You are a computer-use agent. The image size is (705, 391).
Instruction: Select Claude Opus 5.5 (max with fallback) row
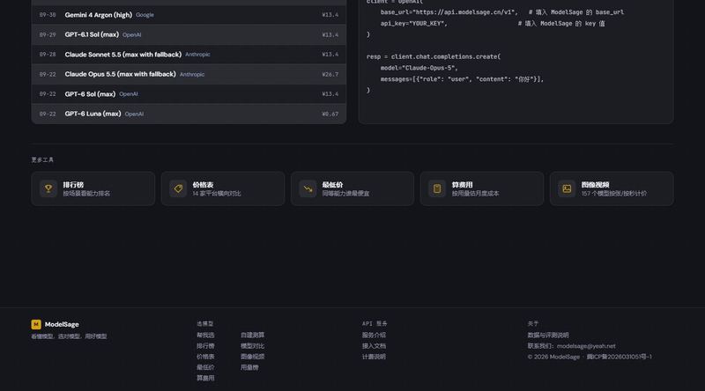(189, 74)
